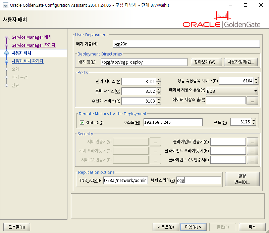269x233 pixels.
Task: Click the 배치 이름 input field
Action: (x=186, y=44)
